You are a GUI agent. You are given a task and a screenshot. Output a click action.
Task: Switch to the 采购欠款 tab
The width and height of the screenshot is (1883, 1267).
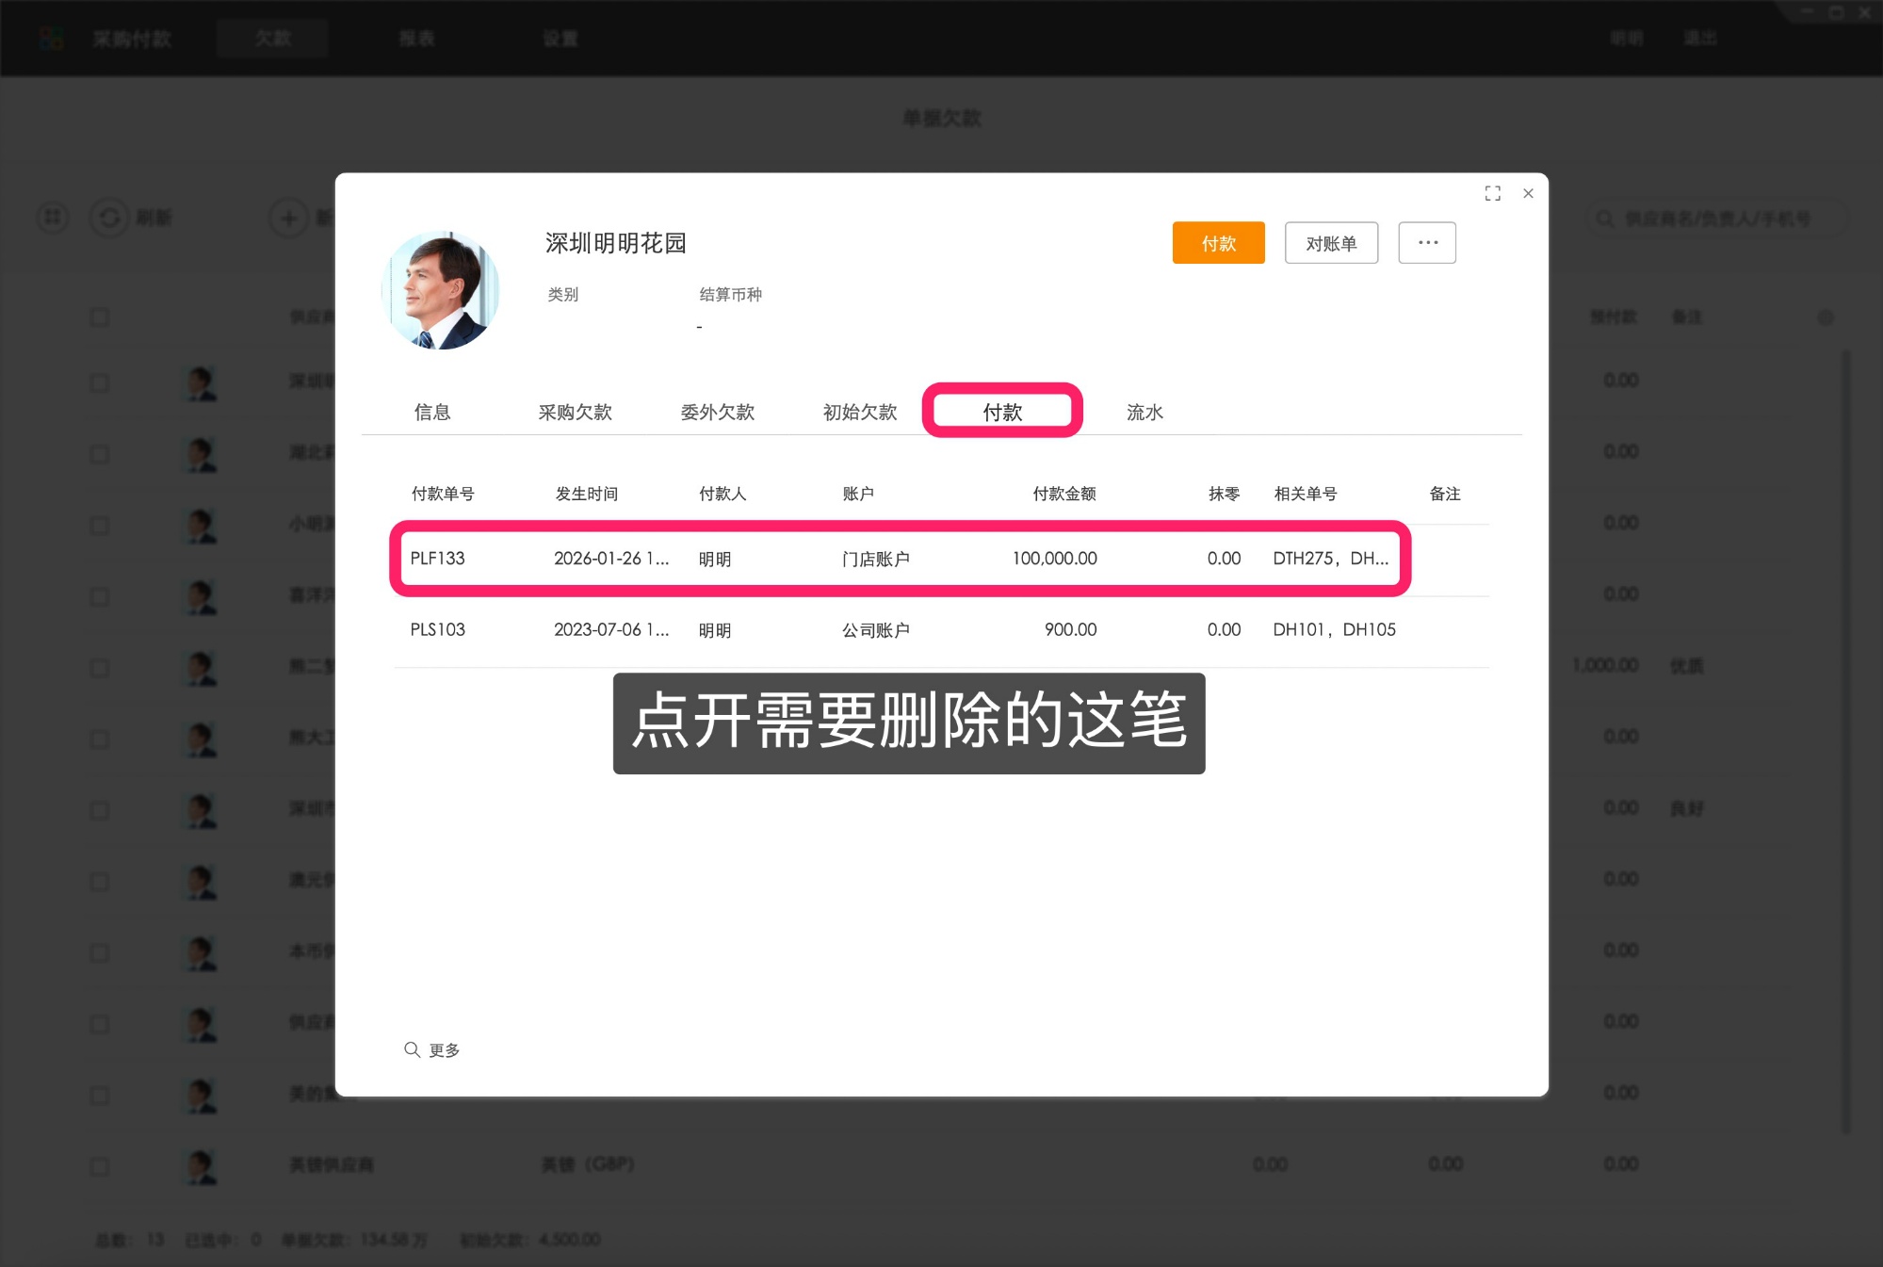point(575,412)
